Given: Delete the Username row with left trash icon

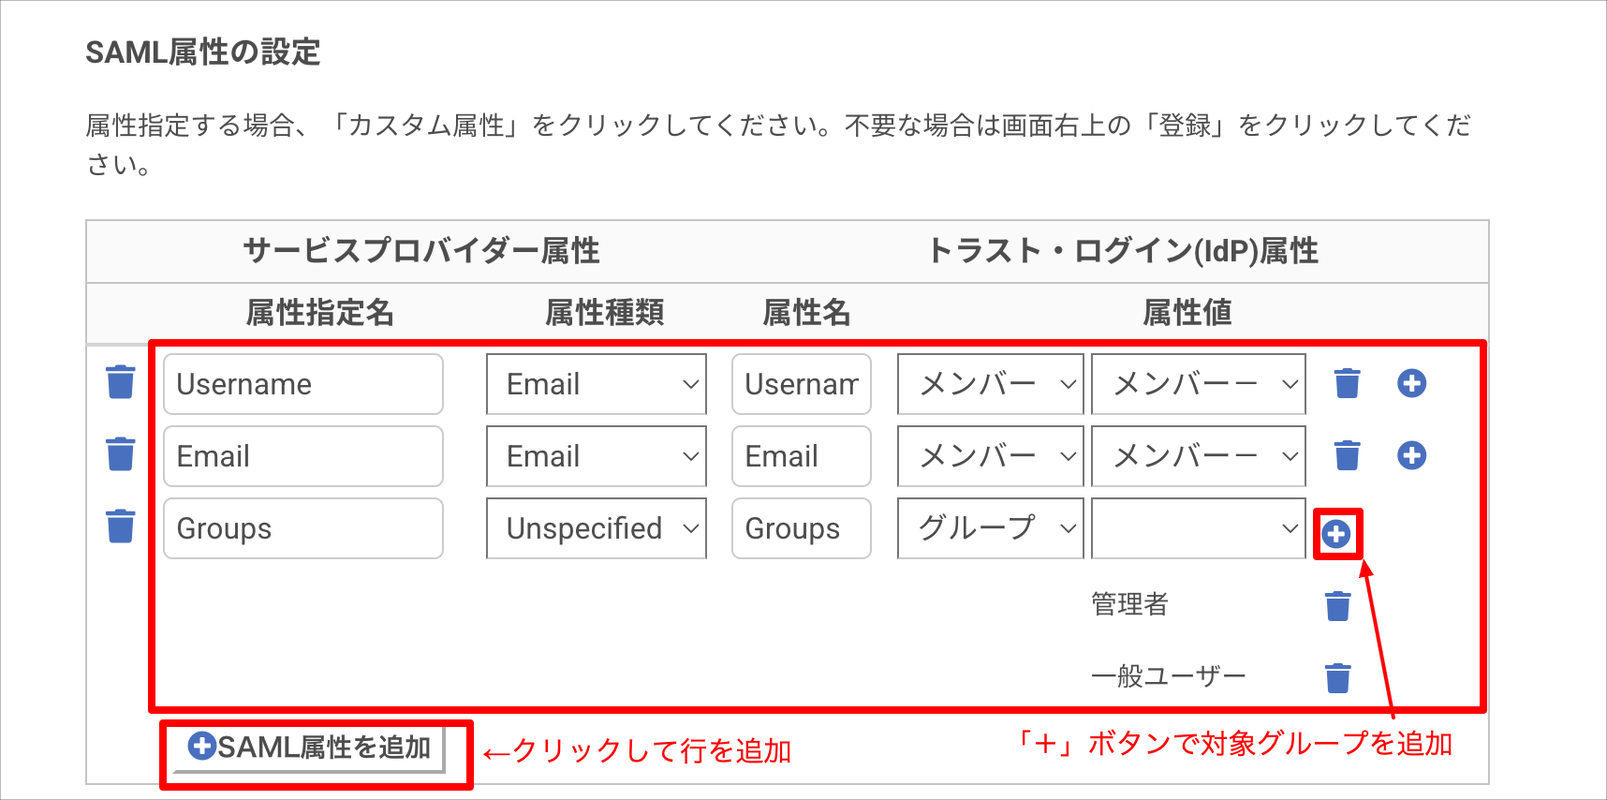Looking at the screenshot, I should click(121, 382).
